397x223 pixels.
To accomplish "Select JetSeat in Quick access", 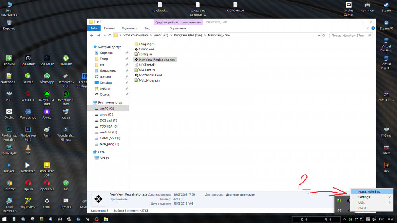I will point(105,89).
